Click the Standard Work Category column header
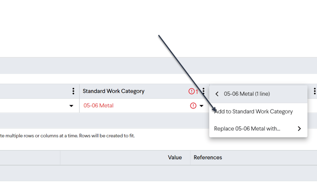 tap(114, 91)
